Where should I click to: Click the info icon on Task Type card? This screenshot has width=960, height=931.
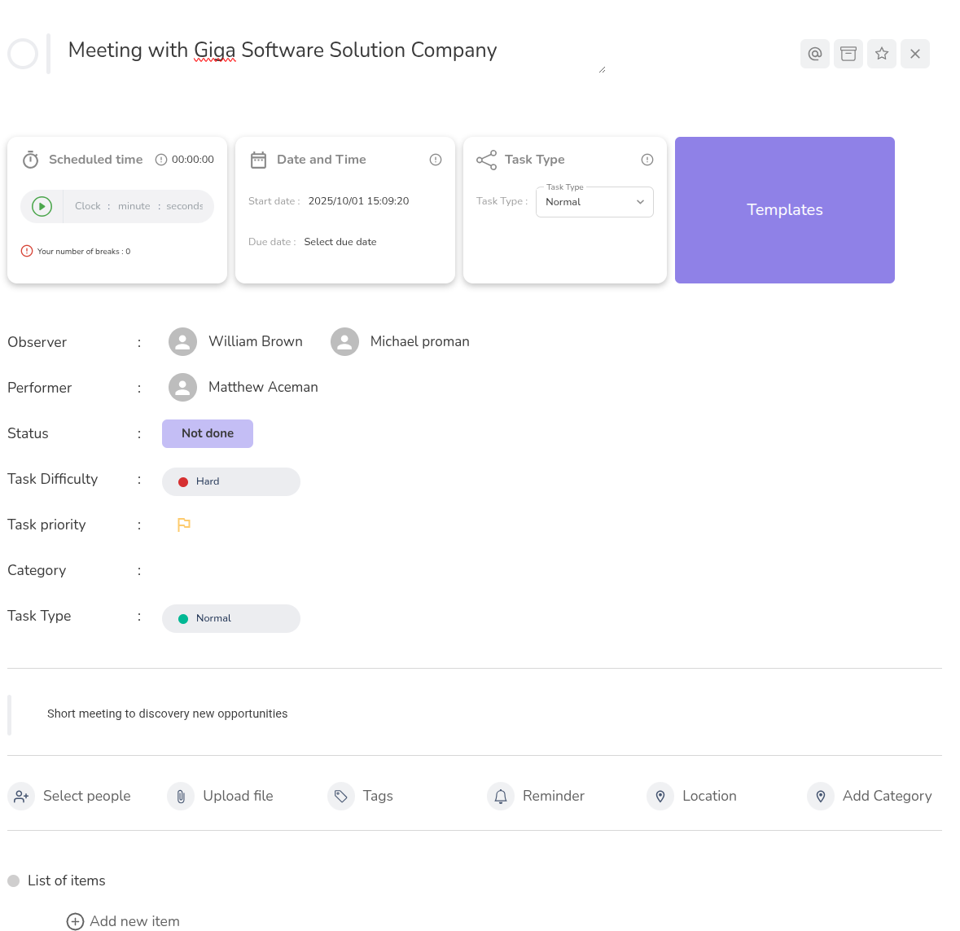647,160
